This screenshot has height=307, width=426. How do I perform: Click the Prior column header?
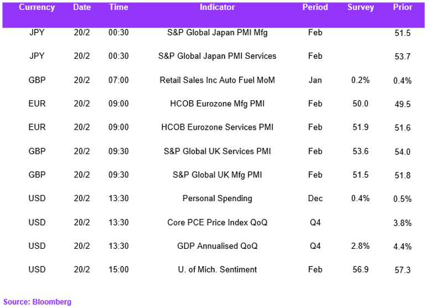pos(402,7)
